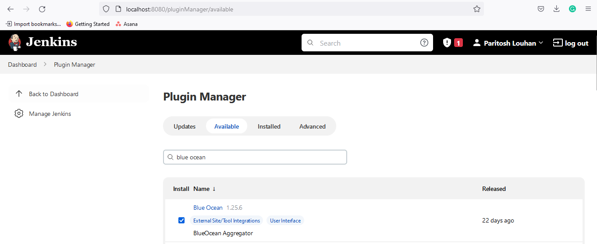Click the Manage Jenkins gear icon

(x=19, y=114)
